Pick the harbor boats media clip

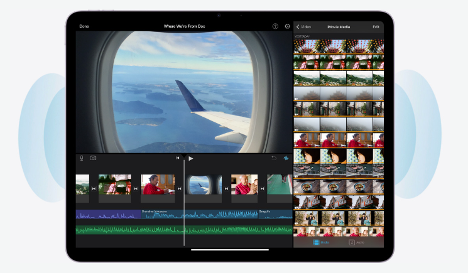pos(339,171)
